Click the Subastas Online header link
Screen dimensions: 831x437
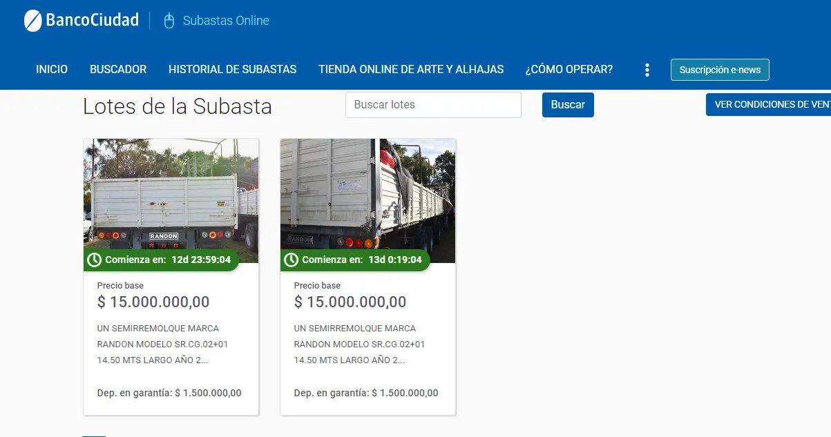(x=226, y=21)
